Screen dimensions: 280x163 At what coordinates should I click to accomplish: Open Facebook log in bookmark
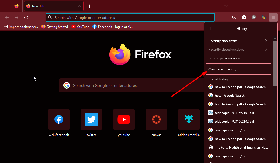(112, 27)
